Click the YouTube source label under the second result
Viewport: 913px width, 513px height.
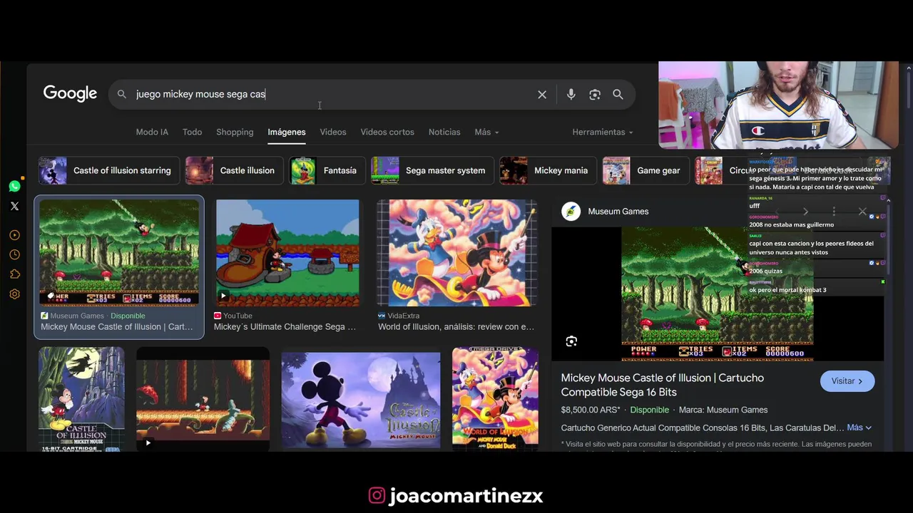[238, 316]
